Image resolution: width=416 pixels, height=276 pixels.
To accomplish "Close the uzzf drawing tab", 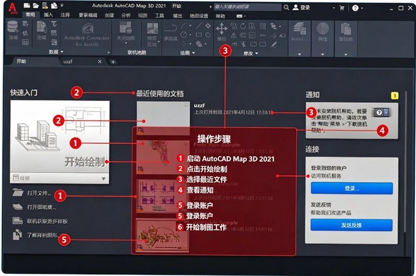I will 100,62.
